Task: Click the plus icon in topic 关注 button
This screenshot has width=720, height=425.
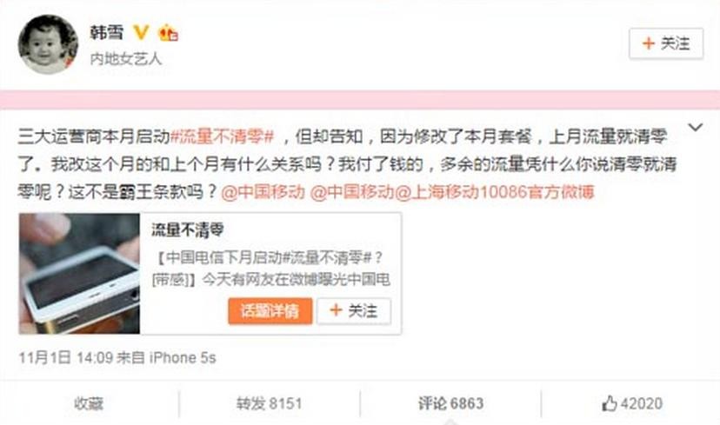Action: point(337,310)
